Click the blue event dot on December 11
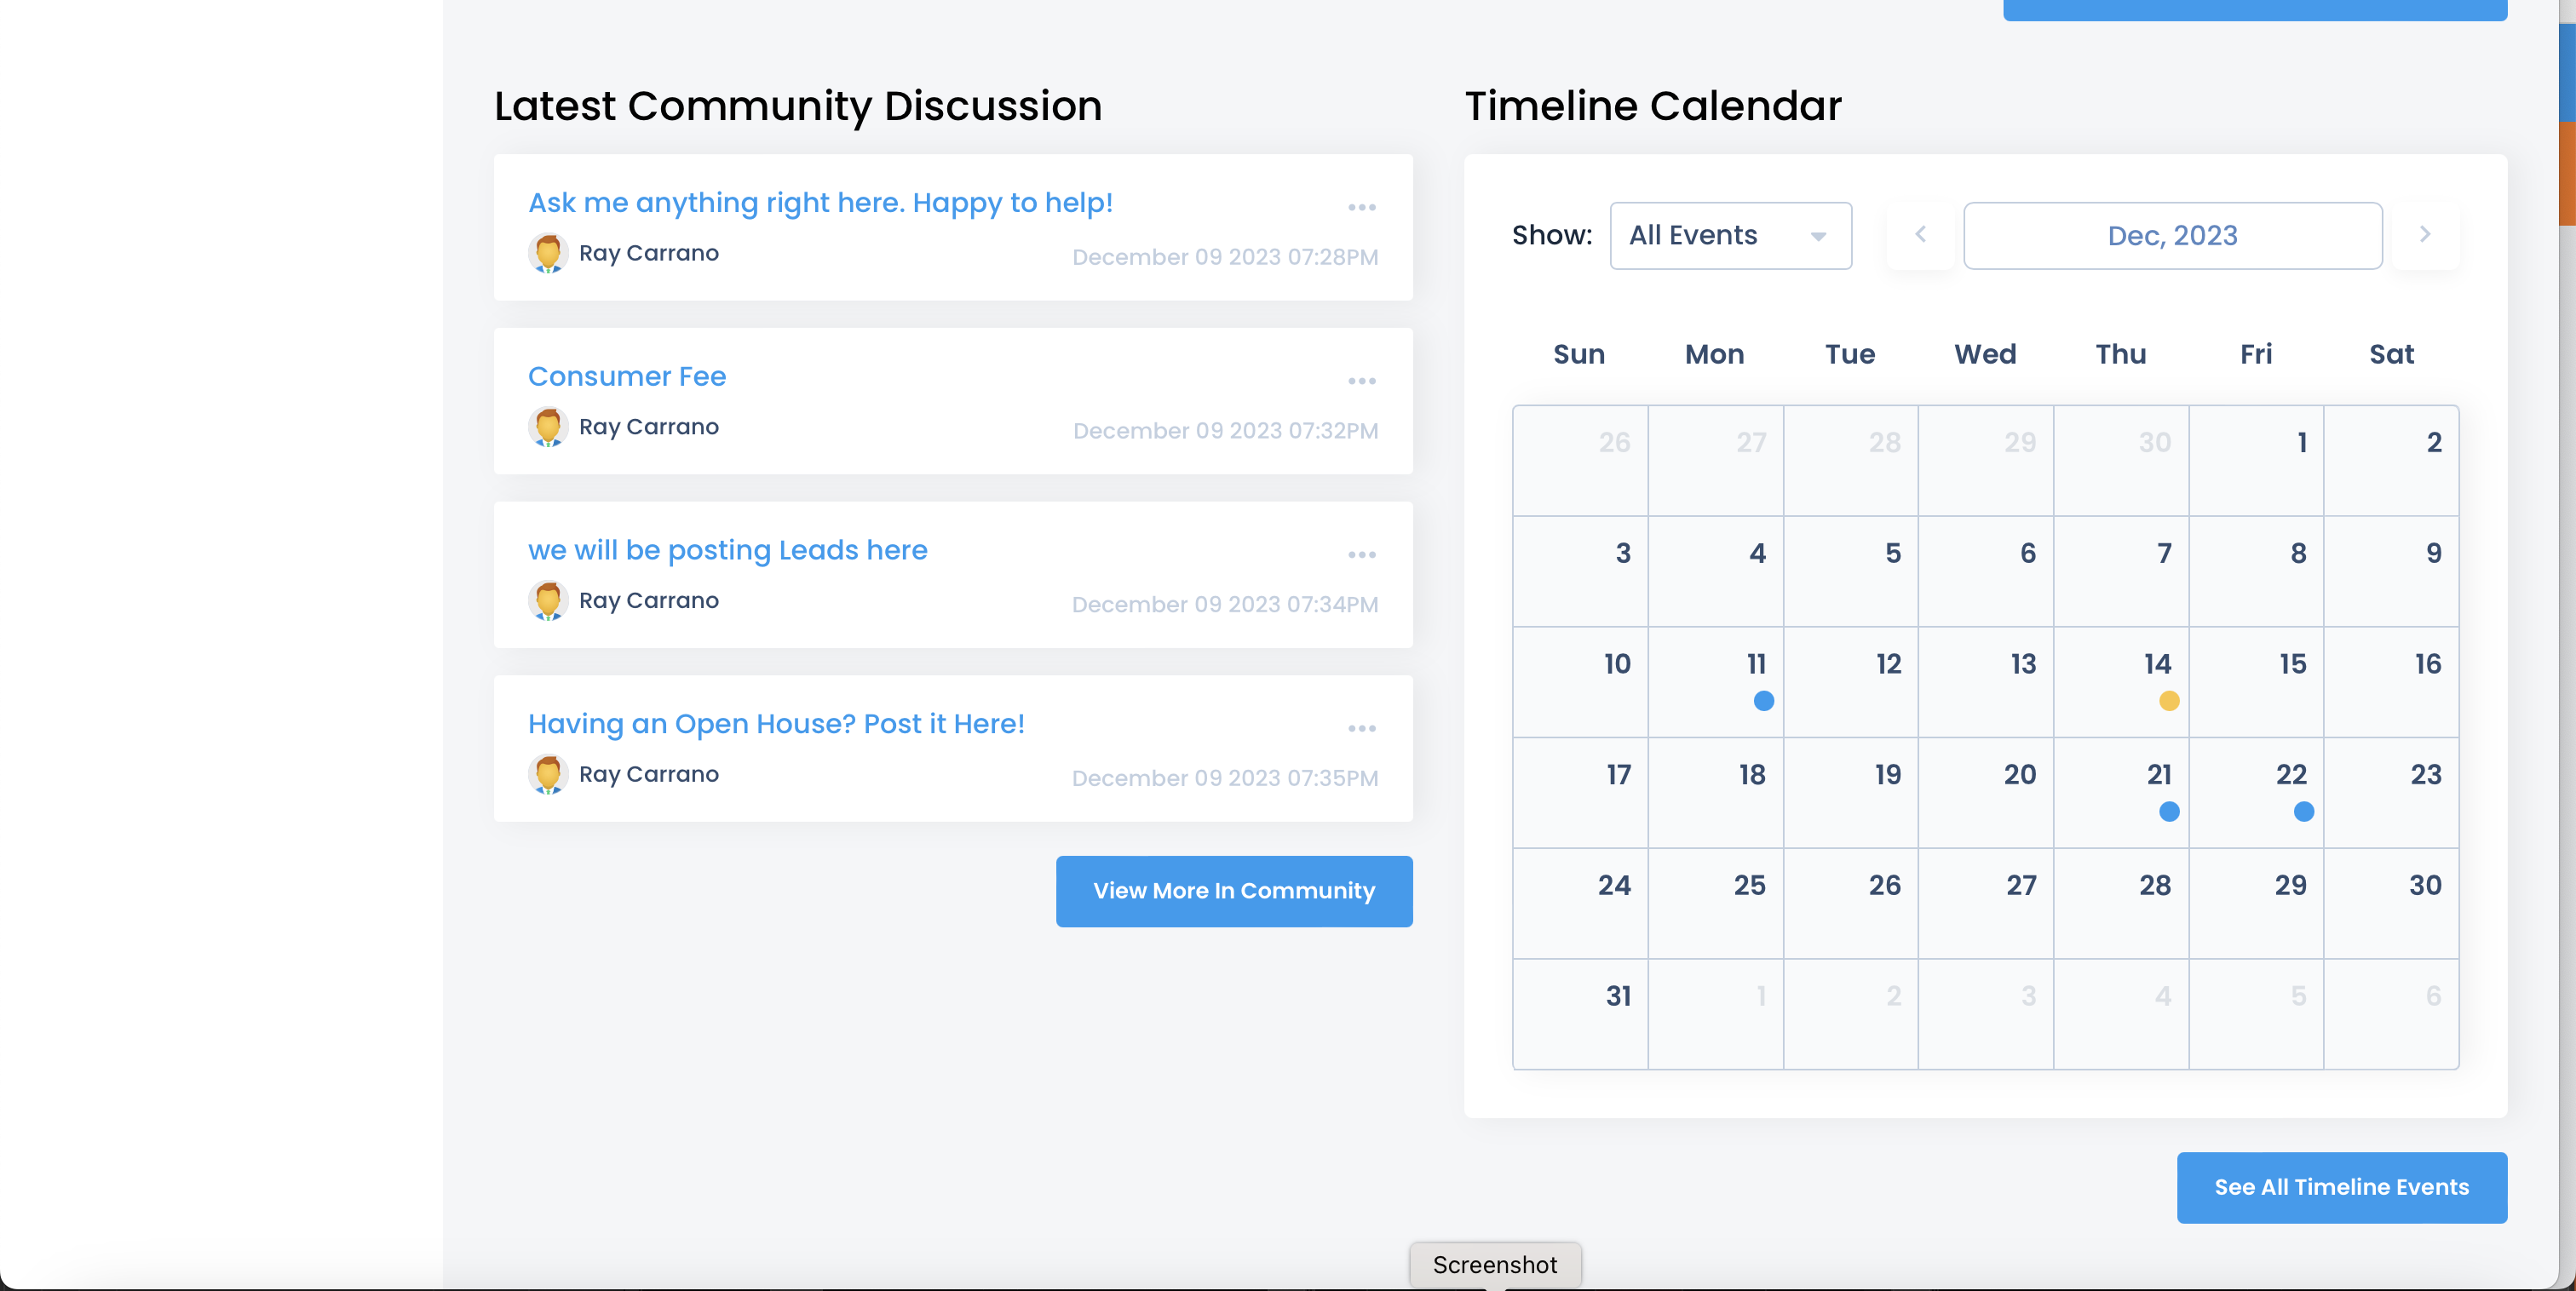This screenshot has height=1291, width=2576. tap(1764, 701)
